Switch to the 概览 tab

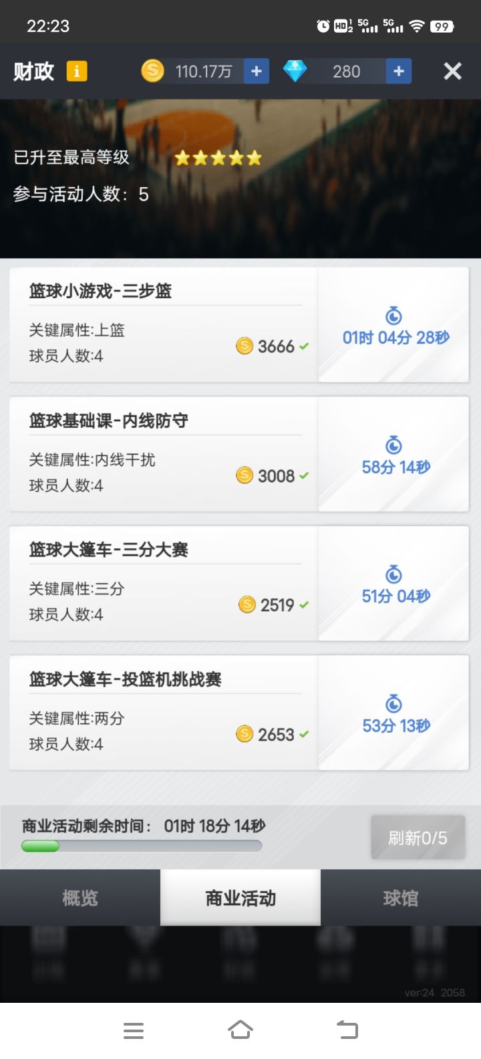(80, 898)
